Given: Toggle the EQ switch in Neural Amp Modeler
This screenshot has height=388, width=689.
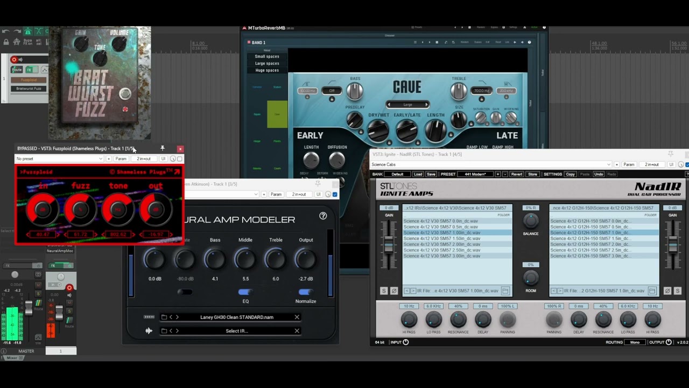Looking at the screenshot, I should tap(245, 292).
